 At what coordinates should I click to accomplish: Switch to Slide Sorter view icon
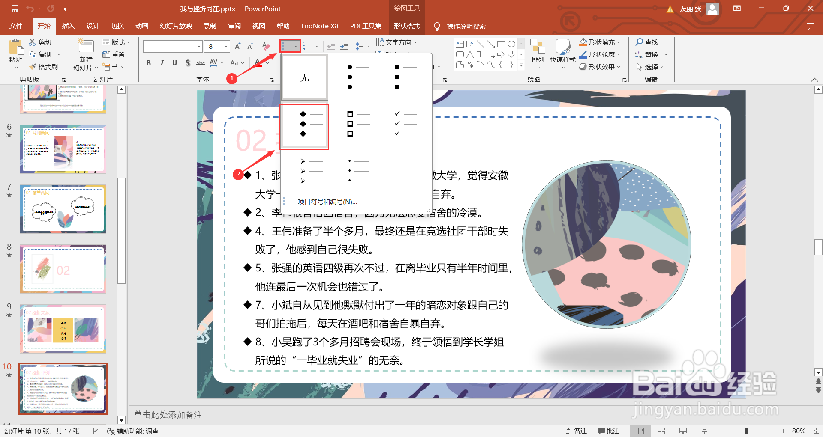[661, 431]
